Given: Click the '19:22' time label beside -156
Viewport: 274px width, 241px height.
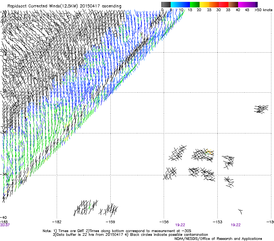Looking at the screenshot, I should click(180, 225).
